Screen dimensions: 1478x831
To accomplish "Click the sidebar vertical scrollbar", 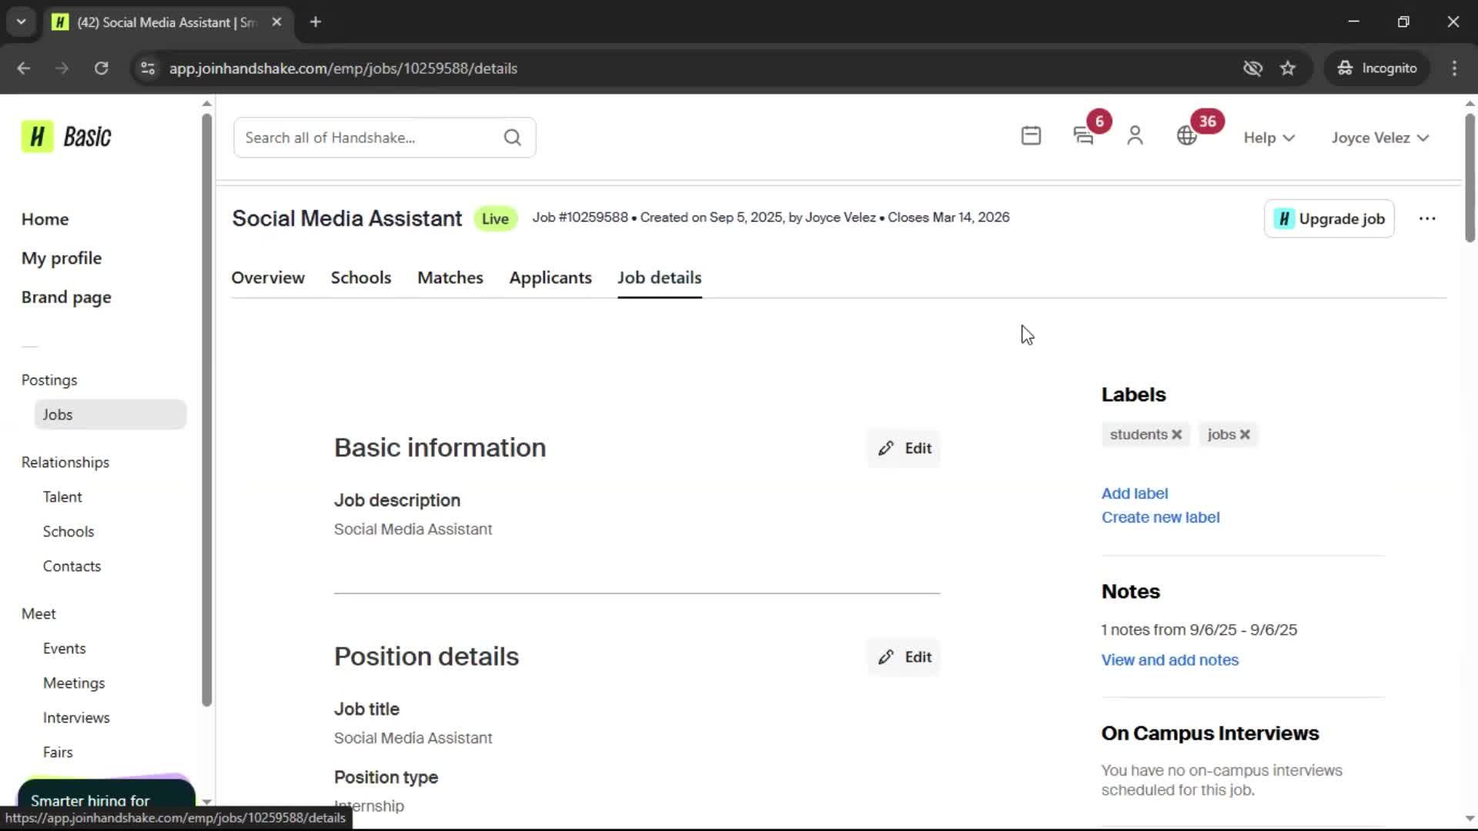I will (206, 410).
